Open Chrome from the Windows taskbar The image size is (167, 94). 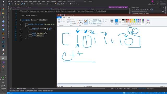[x=3, y=9]
